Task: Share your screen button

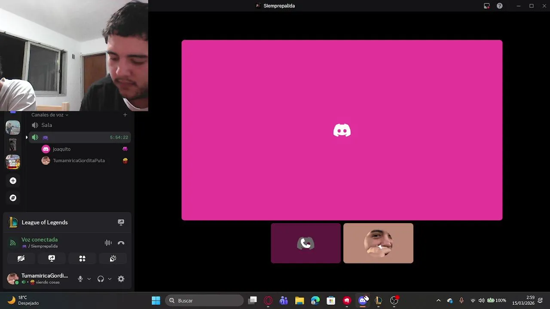Action: point(52,258)
